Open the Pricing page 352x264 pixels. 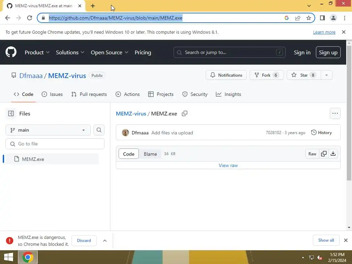point(143,52)
